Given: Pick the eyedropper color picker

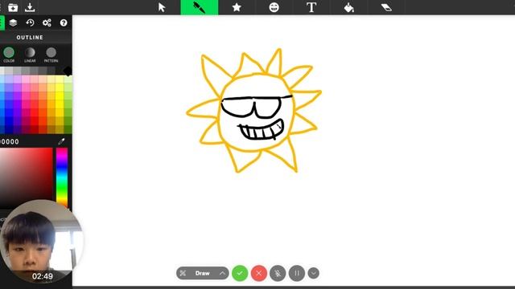Looking at the screenshot, I should point(61,141).
